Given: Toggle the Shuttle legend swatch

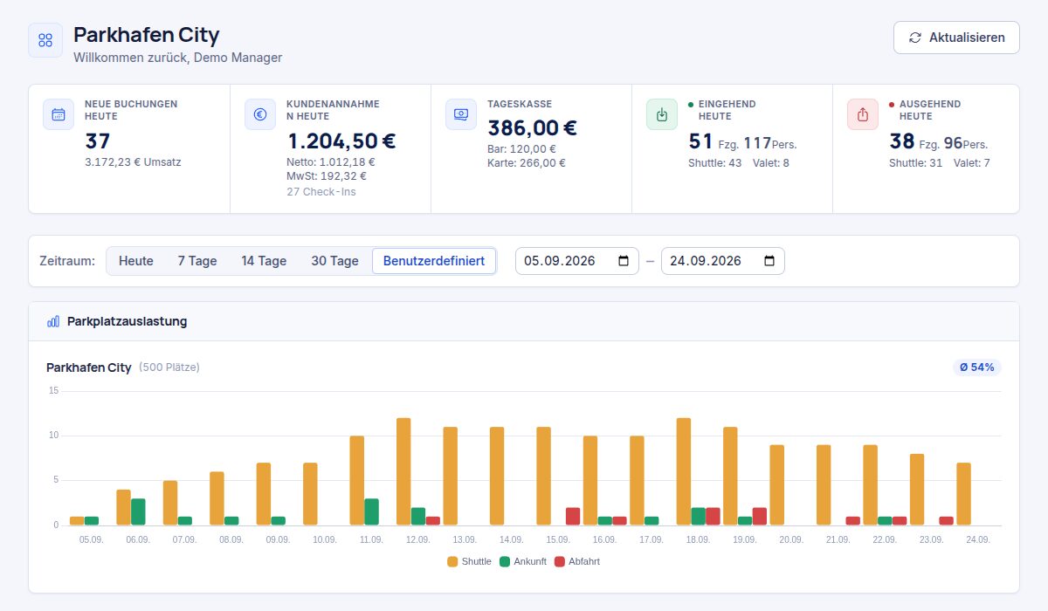Looking at the screenshot, I should click(x=452, y=562).
